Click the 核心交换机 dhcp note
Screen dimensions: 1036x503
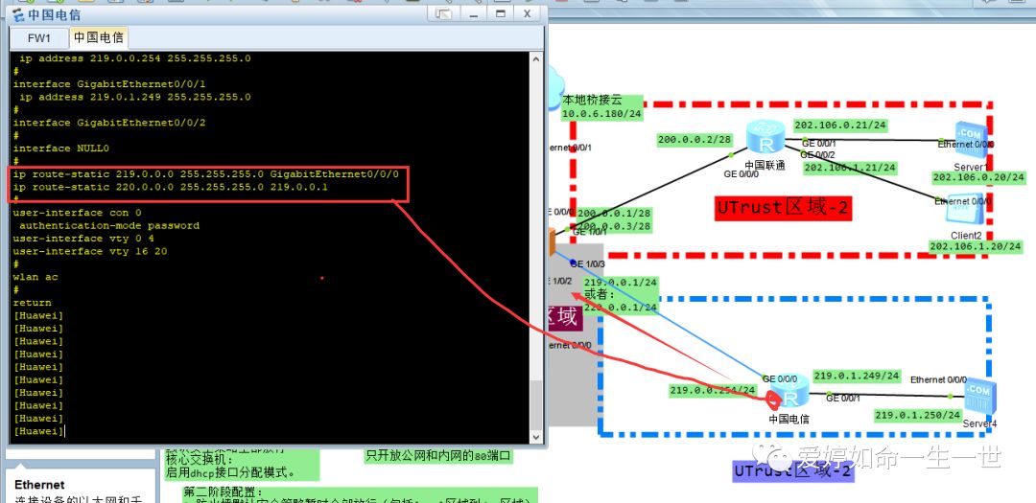(x=242, y=465)
